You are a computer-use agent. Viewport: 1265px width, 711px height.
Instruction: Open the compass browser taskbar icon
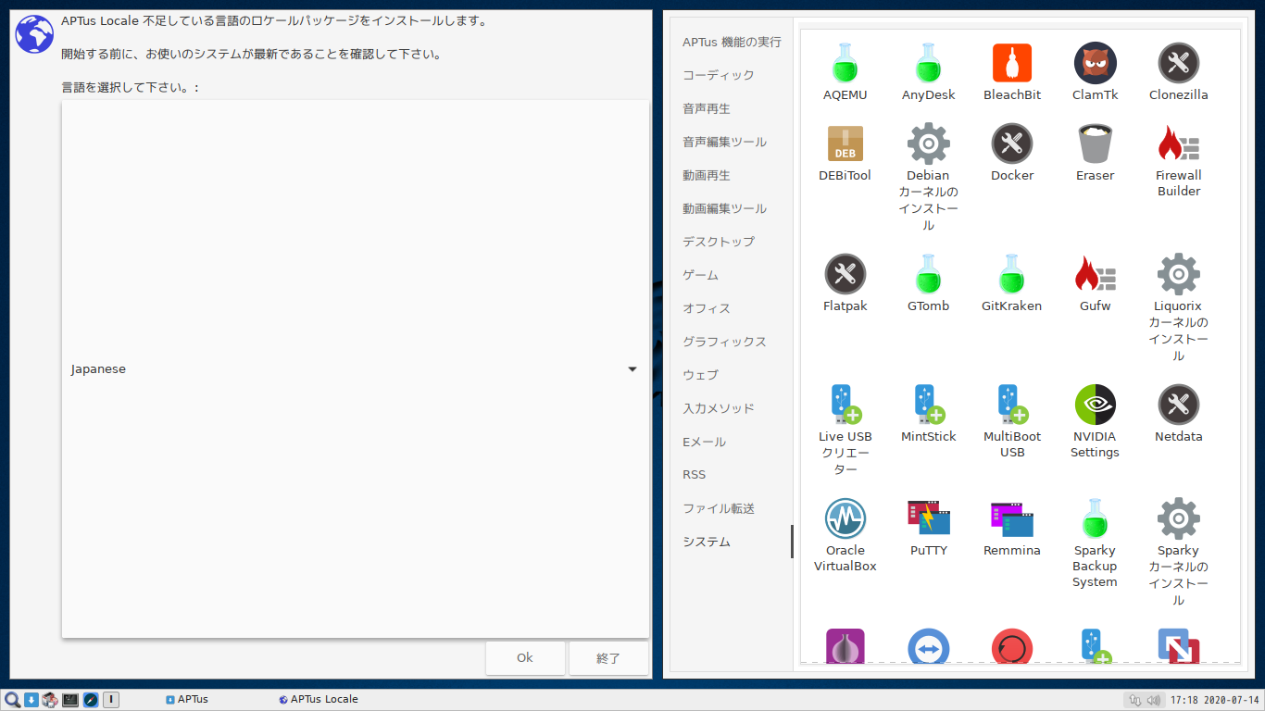pyautogui.click(x=90, y=700)
